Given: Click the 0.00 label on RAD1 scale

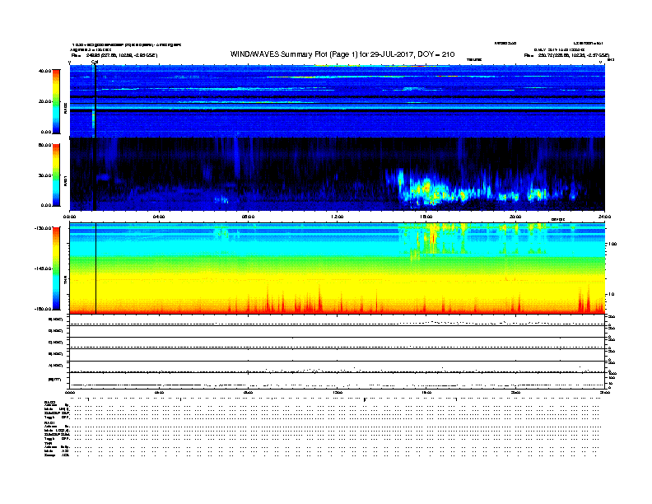Looking at the screenshot, I should click(x=46, y=205).
